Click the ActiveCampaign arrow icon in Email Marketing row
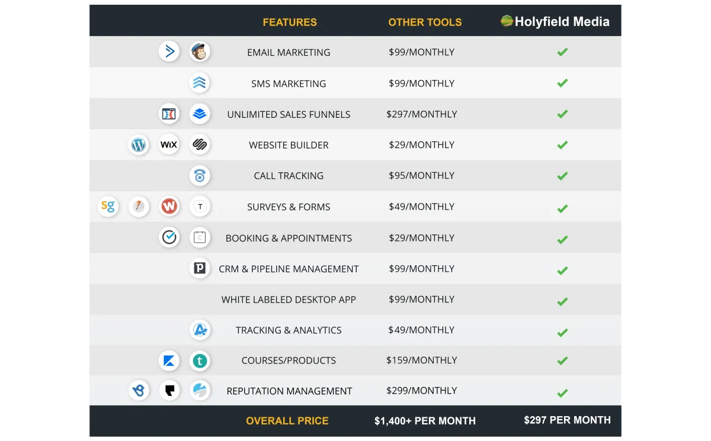Screen dimensions: 711x441 pos(169,51)
